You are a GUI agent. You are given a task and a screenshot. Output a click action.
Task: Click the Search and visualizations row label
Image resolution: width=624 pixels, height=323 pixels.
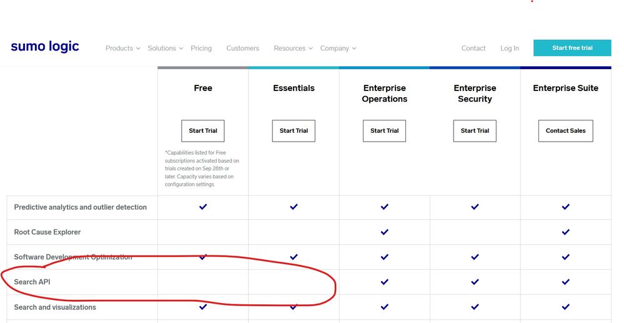(55, 307)
